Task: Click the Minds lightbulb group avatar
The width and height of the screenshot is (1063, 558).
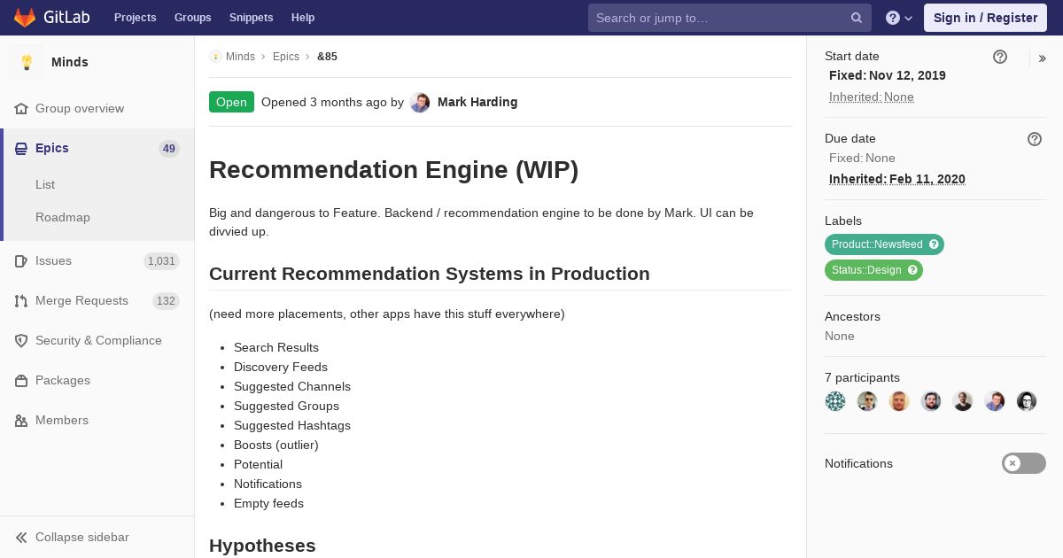Action: [x=27, y=62]
